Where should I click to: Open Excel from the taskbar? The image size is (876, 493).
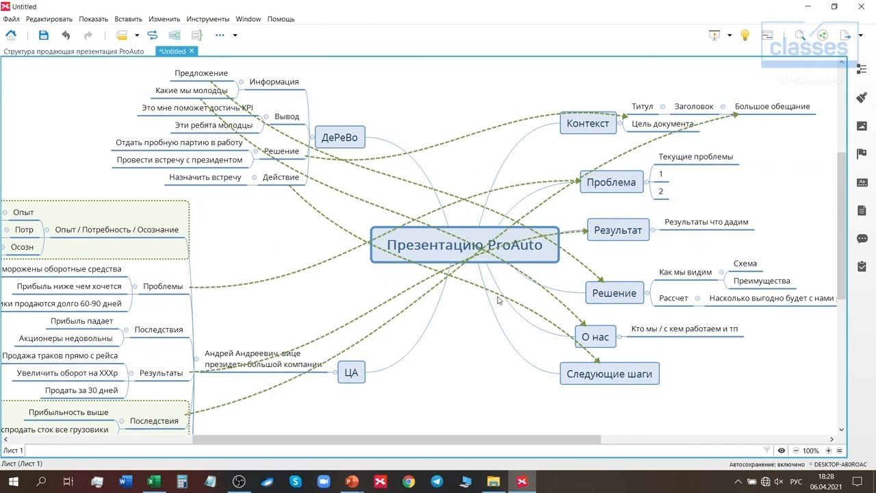tap(153, 482)
